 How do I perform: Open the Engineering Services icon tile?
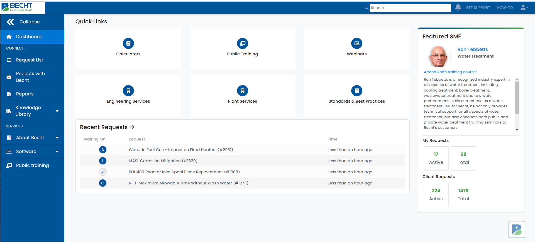(x=128, y=91)
